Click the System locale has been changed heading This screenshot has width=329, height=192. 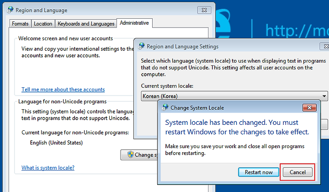pos(237,127)
